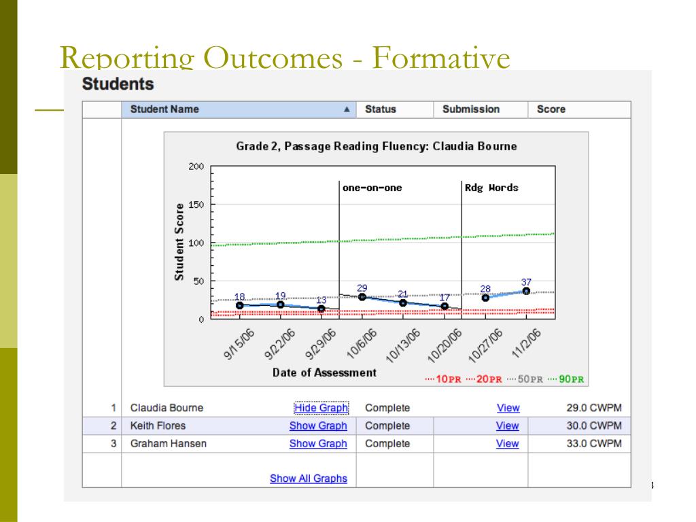696x522 pixels.
Task: Click the chart title for Claudia Bourne
Action: click(x=377, y=147)
